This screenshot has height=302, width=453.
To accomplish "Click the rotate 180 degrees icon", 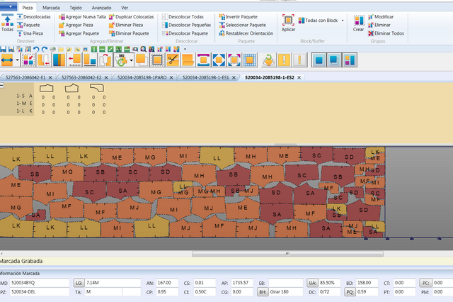I will 120,60.
